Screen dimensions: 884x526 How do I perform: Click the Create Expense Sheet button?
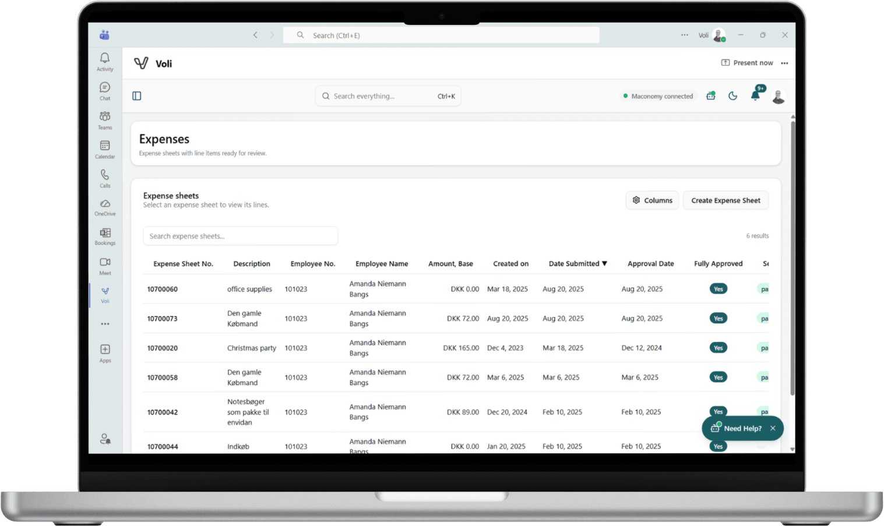point(725,200)
